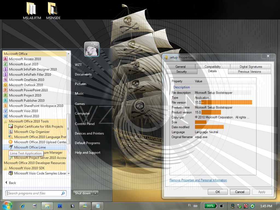Screen dimensions: 280x210
Task: Click the OK button in setup Properties
Action: pyautogui.click(x=218, y=192)
